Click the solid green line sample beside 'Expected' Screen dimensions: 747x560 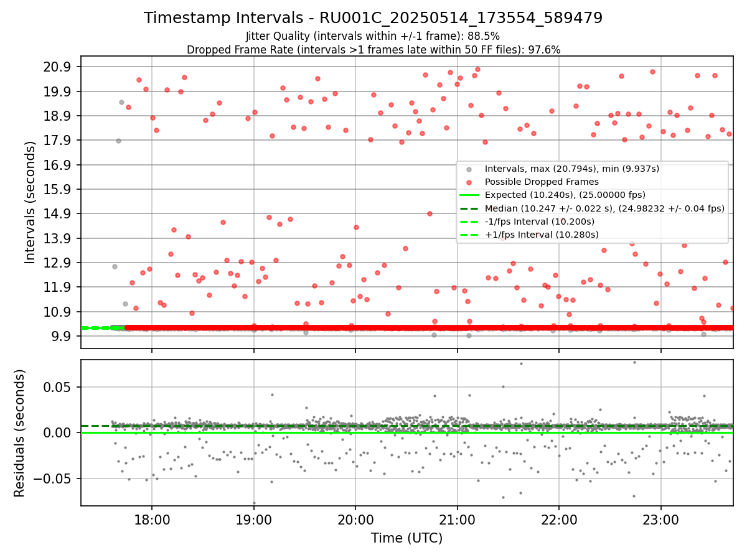pyautogui.click(x=469, y=195)
